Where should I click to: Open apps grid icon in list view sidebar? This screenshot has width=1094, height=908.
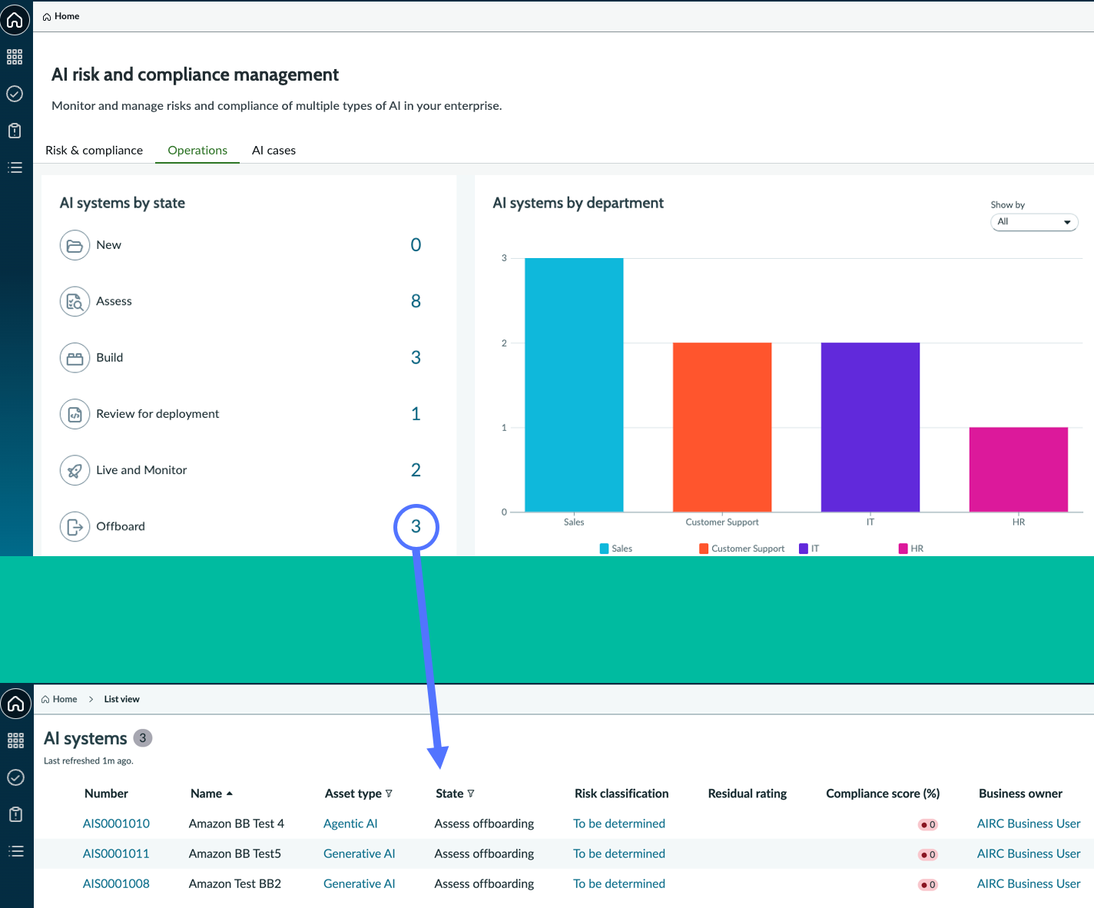(x=15, y=741)
